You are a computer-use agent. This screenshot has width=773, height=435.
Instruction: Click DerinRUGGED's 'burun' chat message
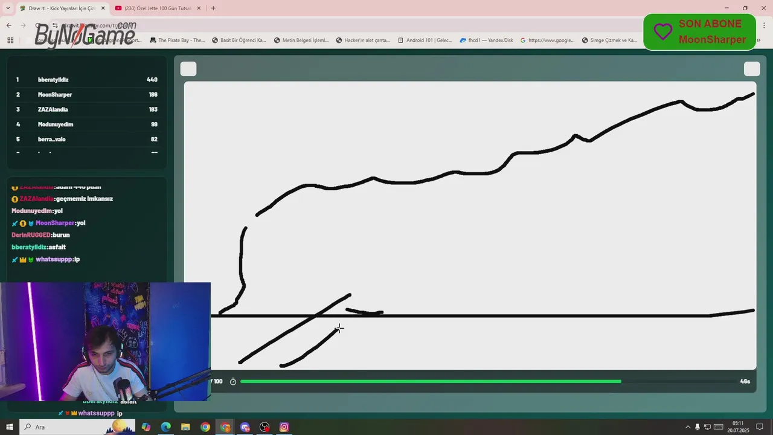(61, 235)
